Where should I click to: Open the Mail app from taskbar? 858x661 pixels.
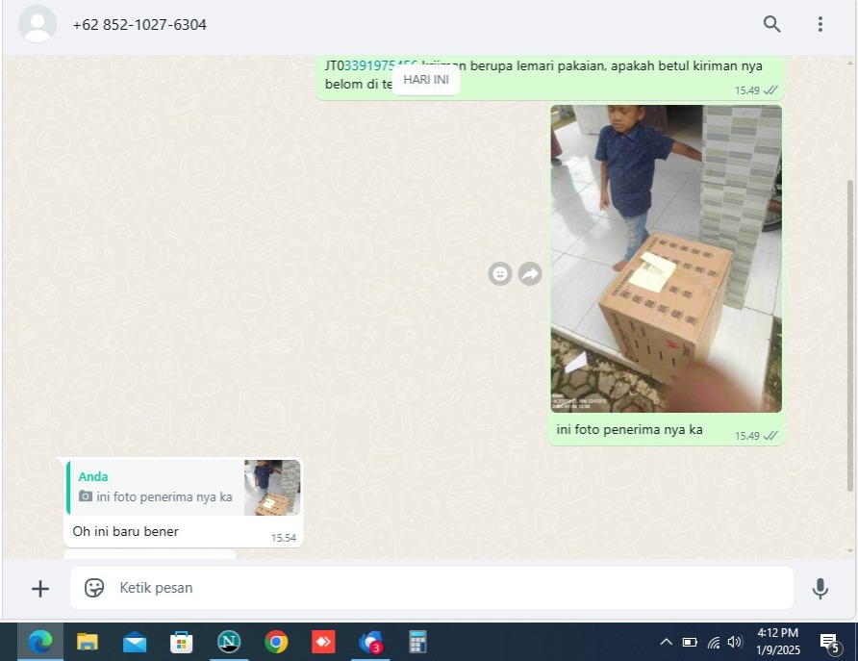(135, 643)
